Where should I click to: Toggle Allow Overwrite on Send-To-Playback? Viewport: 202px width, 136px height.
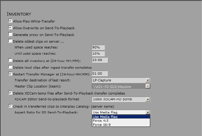(x=10, y=27)
